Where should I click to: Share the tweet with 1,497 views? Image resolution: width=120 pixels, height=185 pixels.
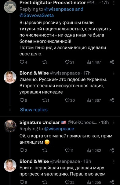112,62
